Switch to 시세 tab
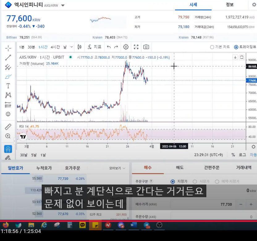The width and height of the screenshot is (257, 241). click(x=193, y=5)
